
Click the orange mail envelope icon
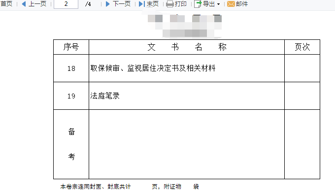pos(231,4)
